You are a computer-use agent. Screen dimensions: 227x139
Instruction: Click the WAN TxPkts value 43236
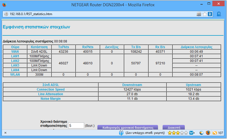(63, 52)
